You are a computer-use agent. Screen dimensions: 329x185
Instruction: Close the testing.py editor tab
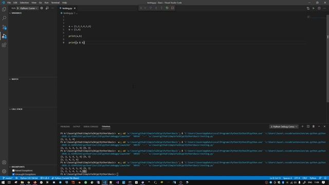75,8
